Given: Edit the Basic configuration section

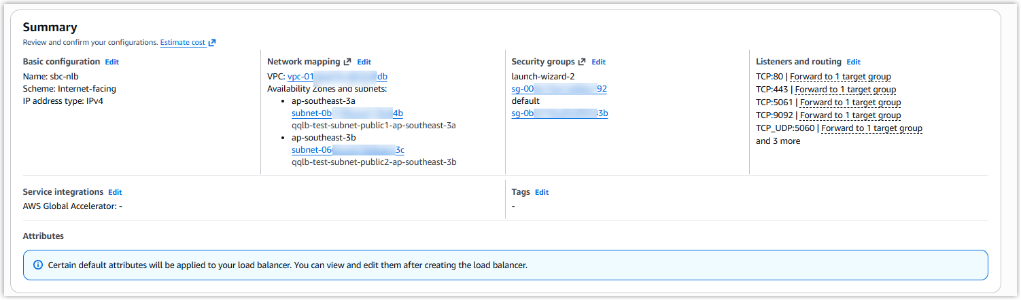Looking at the screenshot, I should [x=112, y=62].
